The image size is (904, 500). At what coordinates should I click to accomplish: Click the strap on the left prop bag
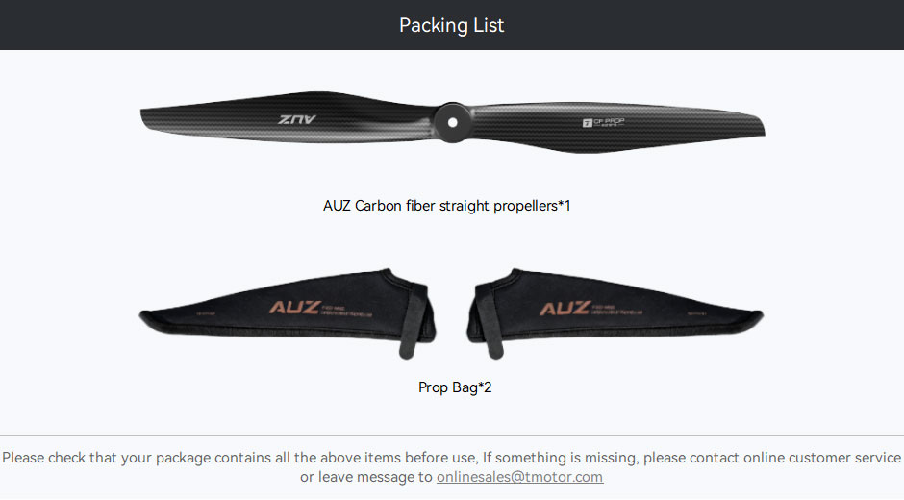412,319
